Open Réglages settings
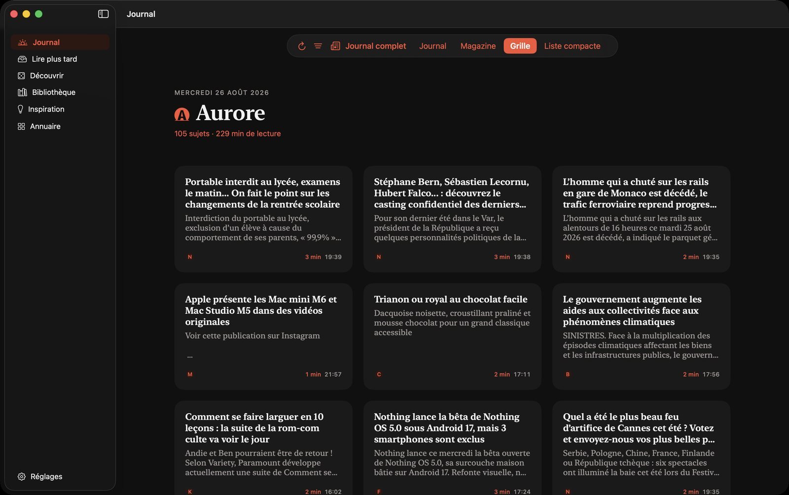Image resolution: width=789 pixels, height=495 pixels. [x=60, y=477]
